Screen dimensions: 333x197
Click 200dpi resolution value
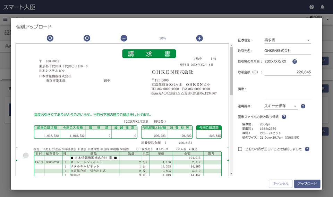coord(265,124)
